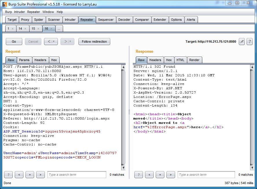Switch to the Extender tab
The width and height of the screenshot is (257, 189).
tap(160, 20)
